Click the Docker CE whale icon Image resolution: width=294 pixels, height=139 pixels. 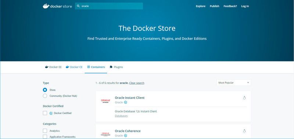tap(68, 67)
